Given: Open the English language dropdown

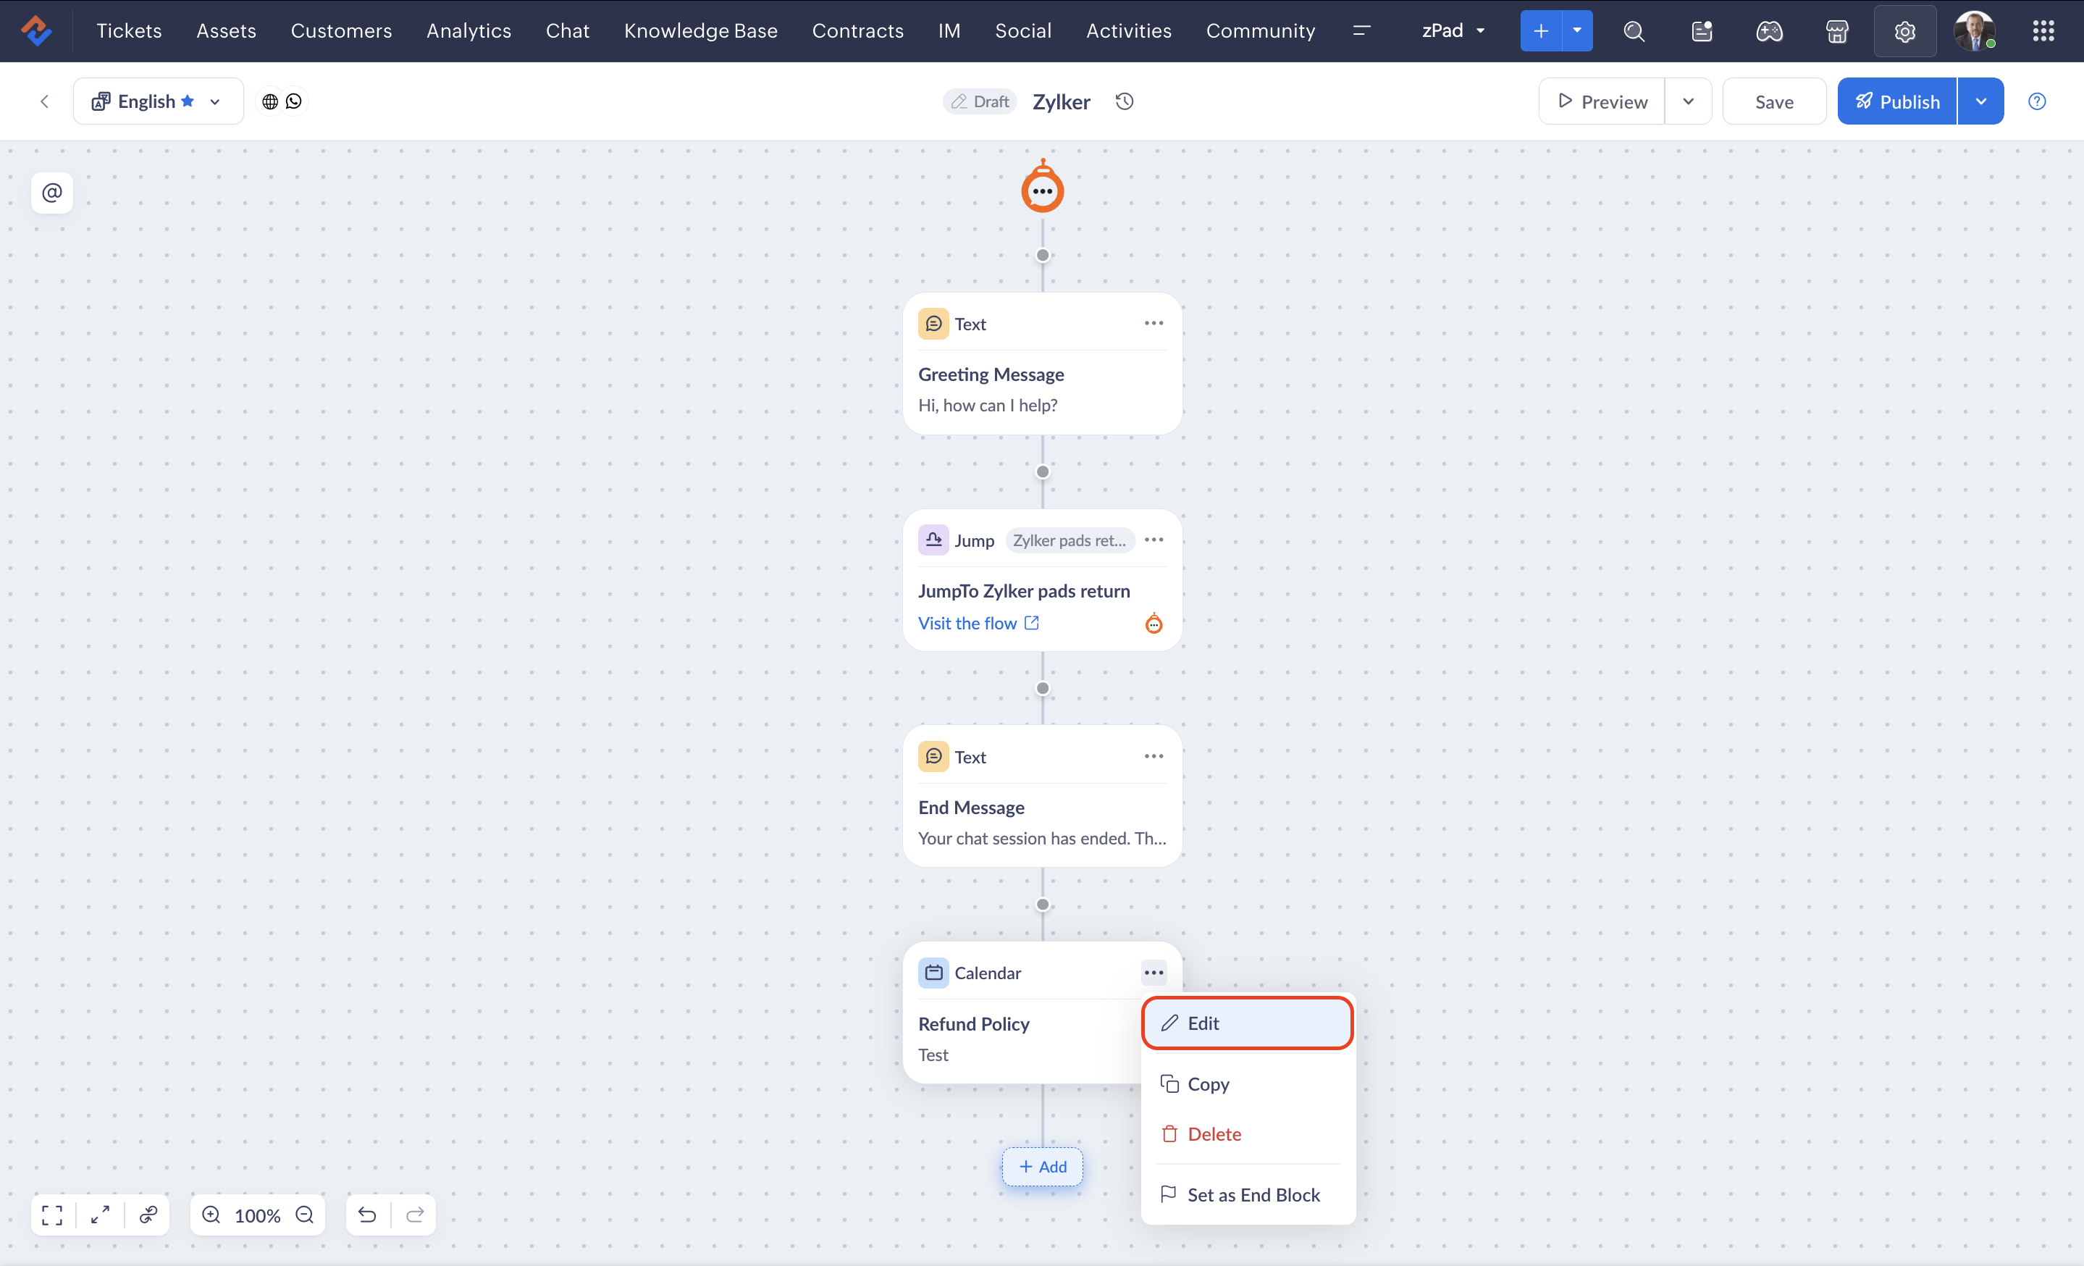Looking at the screenshot, I should [158, 101].
